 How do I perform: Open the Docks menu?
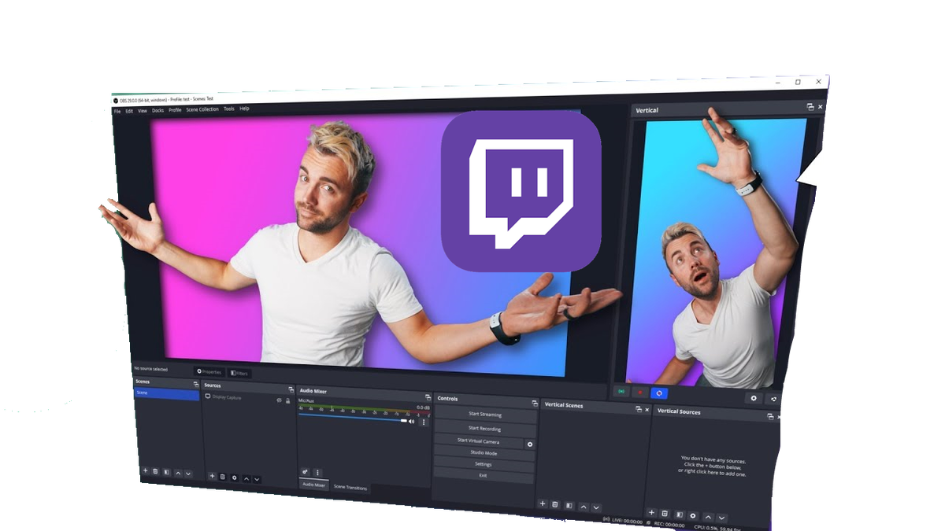tap(158, 110)
